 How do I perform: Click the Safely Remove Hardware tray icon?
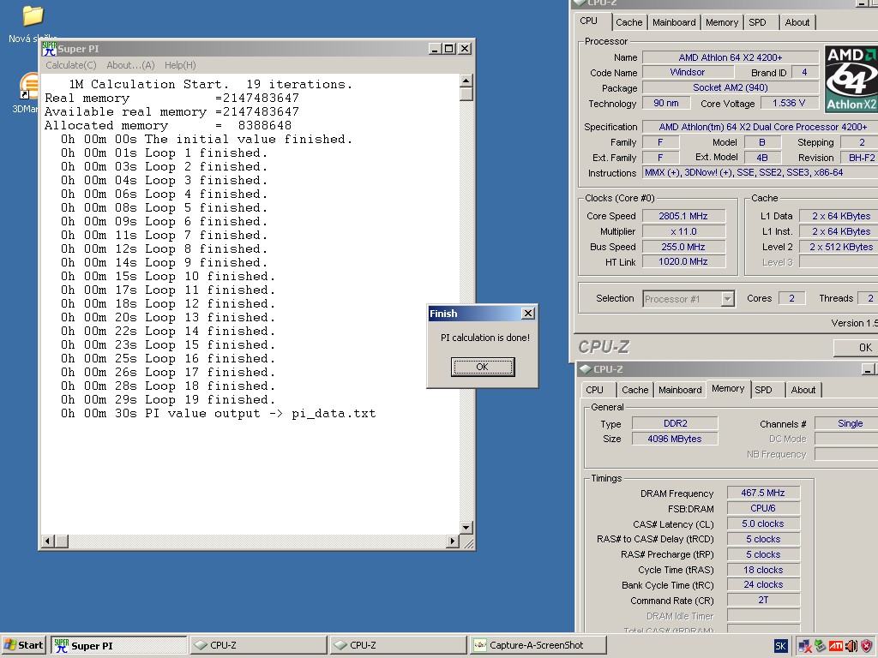pyautogui.click(x=821, y=646)
